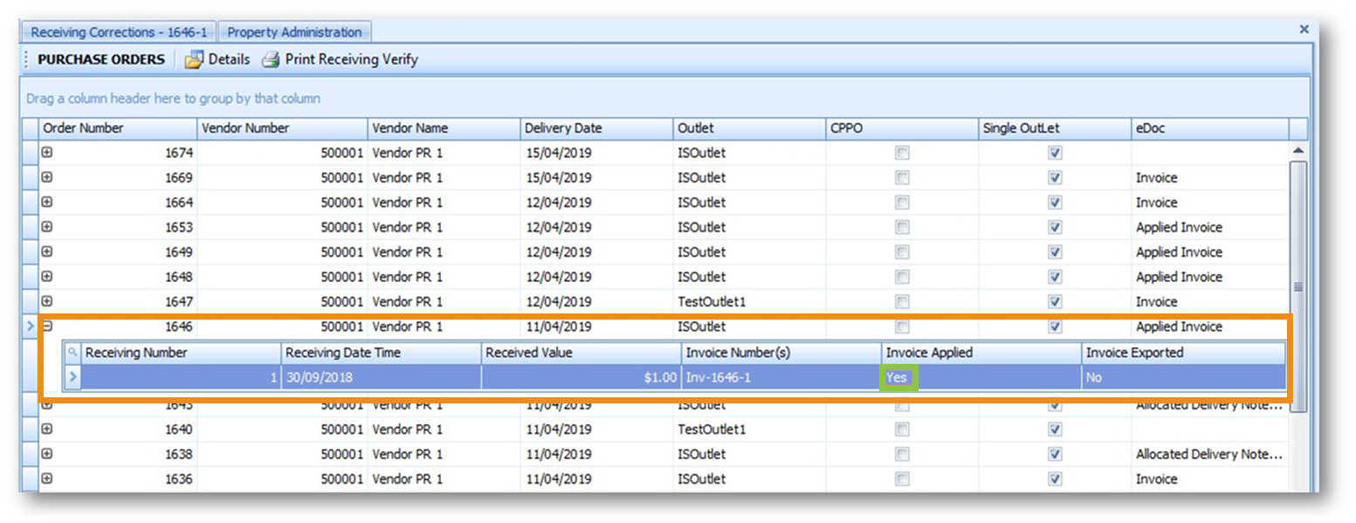This screenshot has height=523, width=1356.
Task: Click the scroll up arrow of the grid
Action: click(x=1297, y=151)
